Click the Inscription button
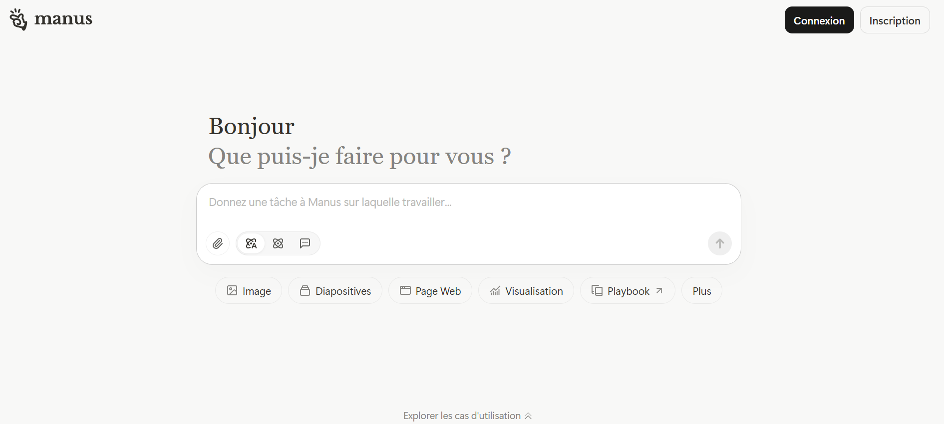The width and height of the screenshot is (944, 424). (894, 20)
